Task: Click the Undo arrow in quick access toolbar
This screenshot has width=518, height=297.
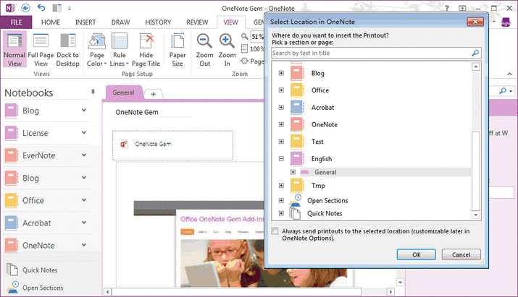Action: click(x=41, y=8)
